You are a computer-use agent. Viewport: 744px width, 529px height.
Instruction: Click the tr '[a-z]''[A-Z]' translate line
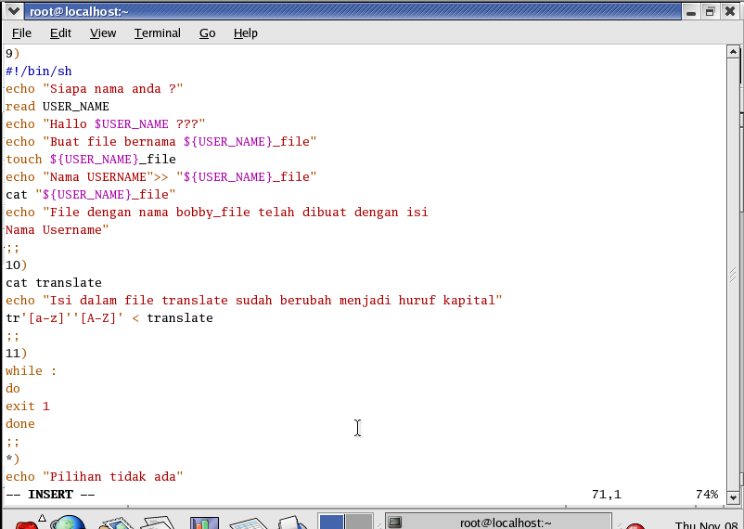click(x=109, y=317)
